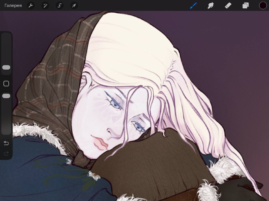Activate the Transform arrow tool
This screenshot has height=201, width=269.
click(74, 6)
